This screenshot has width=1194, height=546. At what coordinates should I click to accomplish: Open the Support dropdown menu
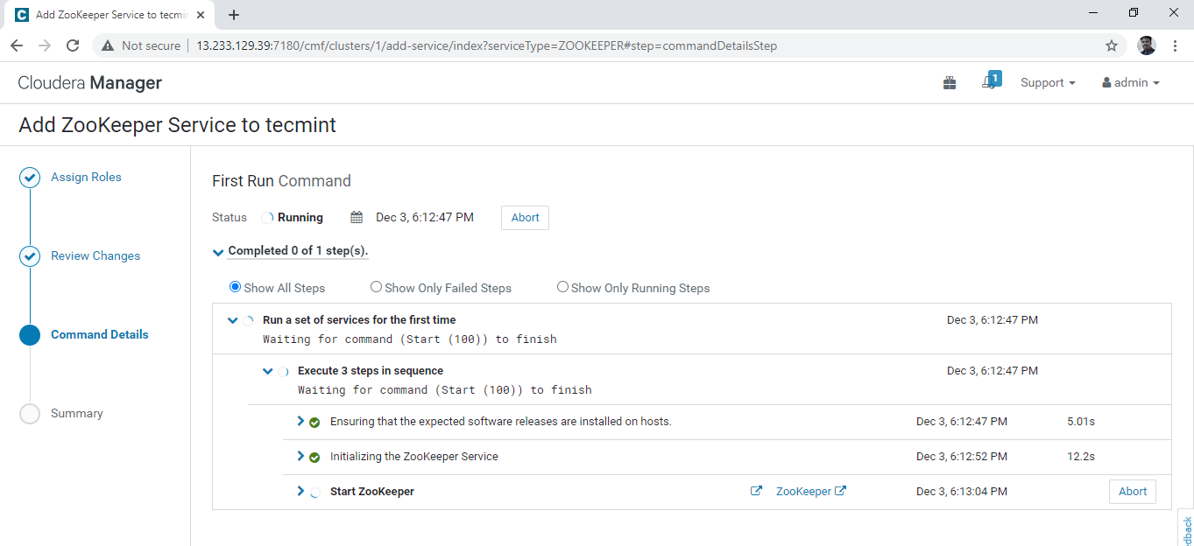1048,82
